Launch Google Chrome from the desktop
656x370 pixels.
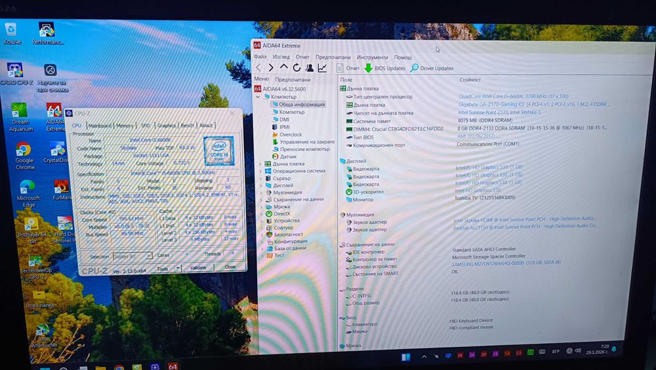click(24, 156)
